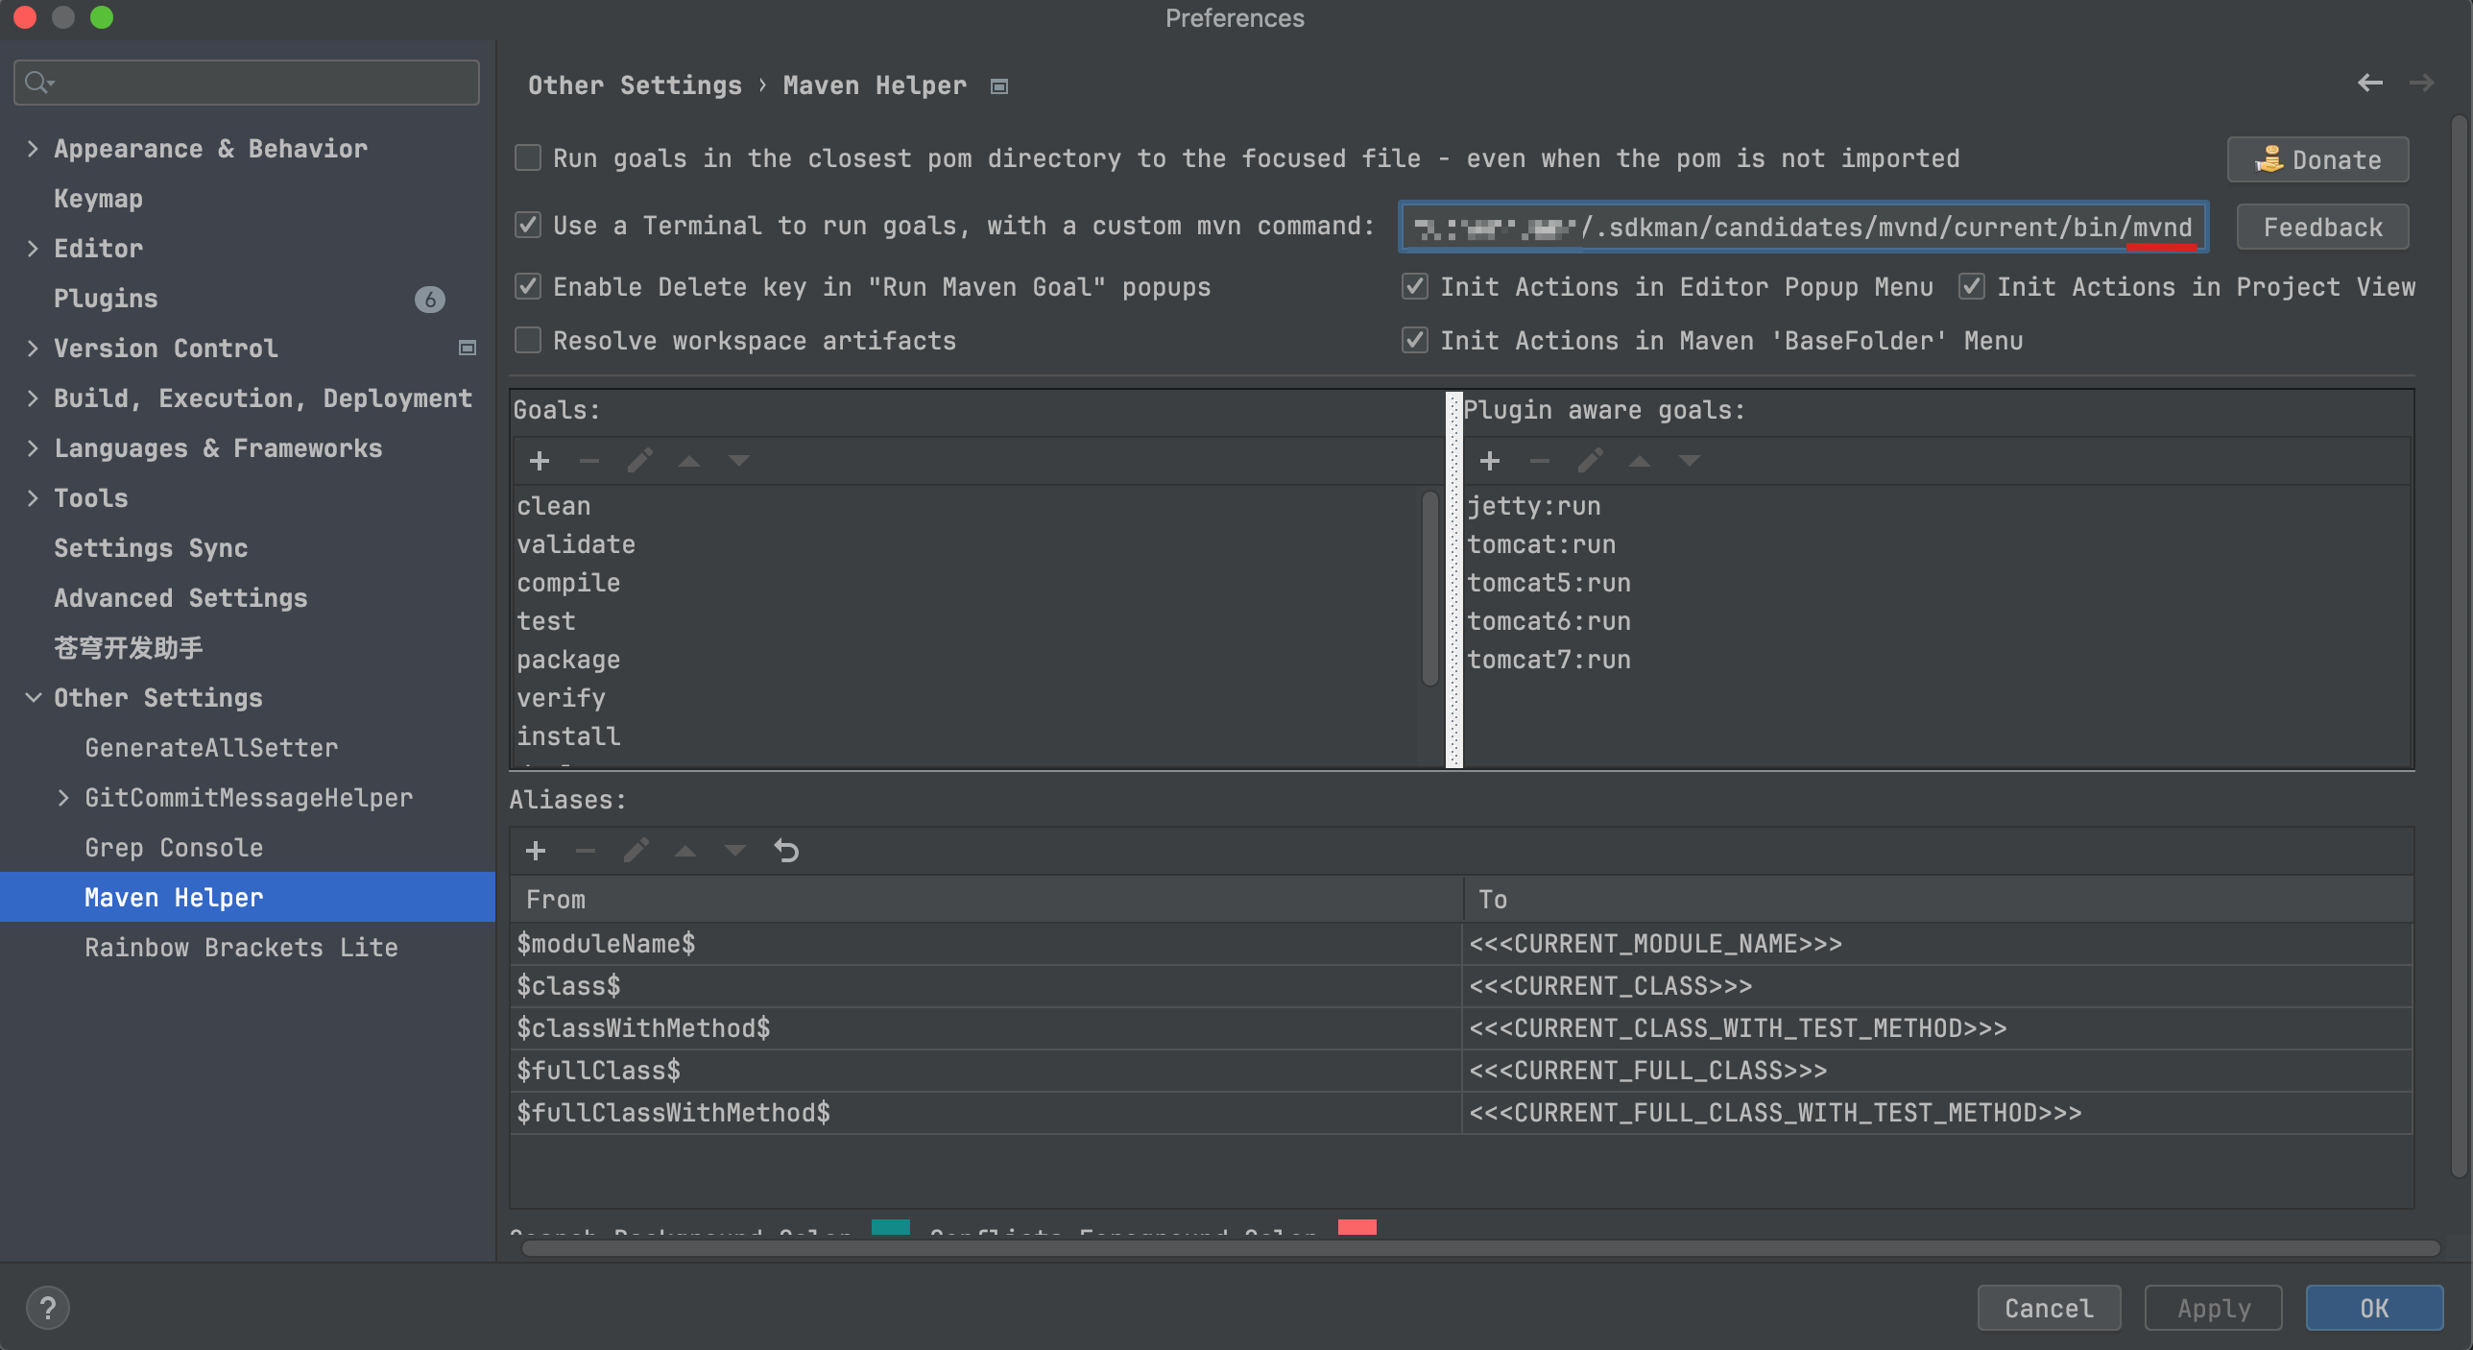Expand GitCommitMessageHelper subtree
This screenshot has width=2473, height=1350.
[63, 797]
